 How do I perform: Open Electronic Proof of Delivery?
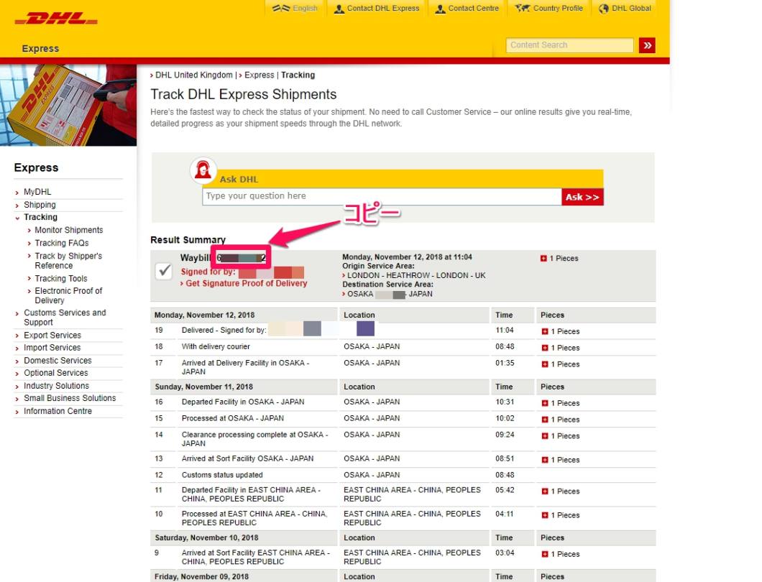pos(68,295)
